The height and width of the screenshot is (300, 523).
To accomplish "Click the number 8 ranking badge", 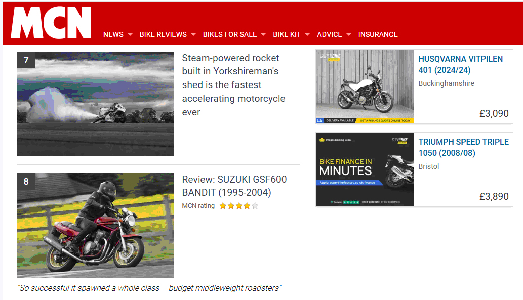I will click(26, 181).
